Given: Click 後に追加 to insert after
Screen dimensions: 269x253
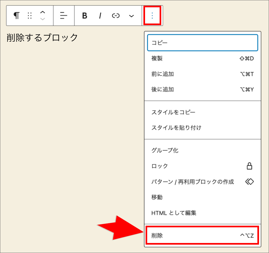Looking at the screenshot, I should pyautogui.click(x=203, y=89).
